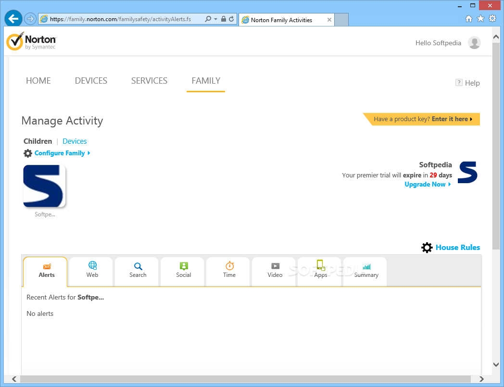Click the horizontal scrollbar left arrow
This screenshot has width=504, height=387.
tap(14, 379)
